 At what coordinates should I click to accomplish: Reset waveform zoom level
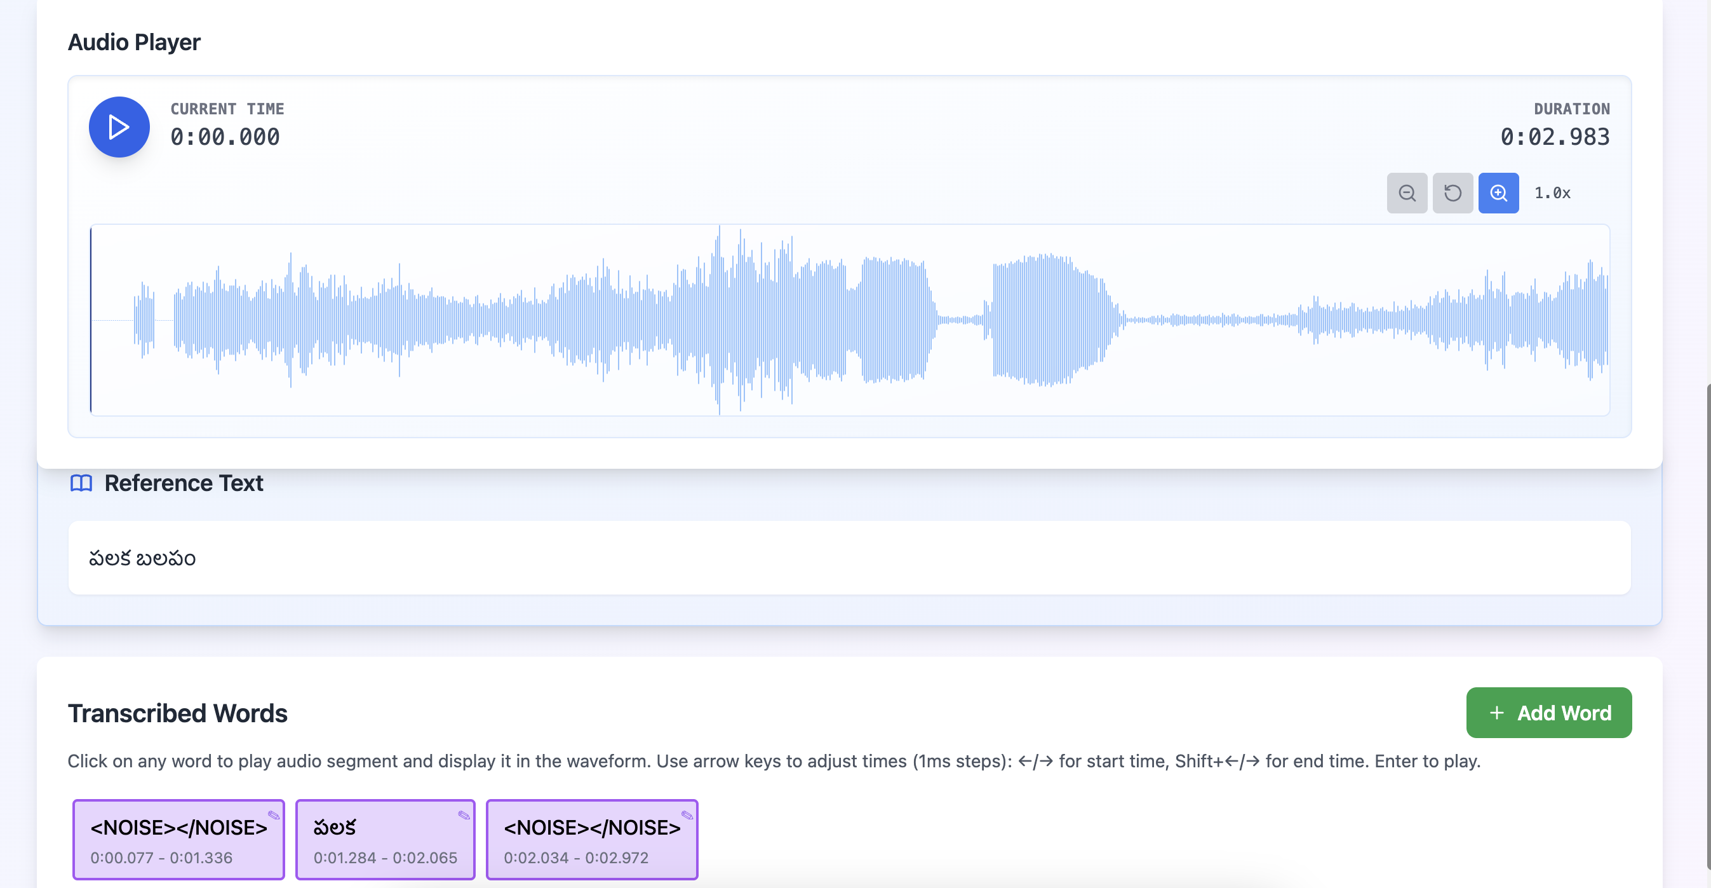(1452, 193)
